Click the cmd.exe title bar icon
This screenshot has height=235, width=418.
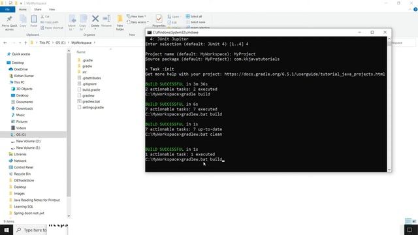150,33
